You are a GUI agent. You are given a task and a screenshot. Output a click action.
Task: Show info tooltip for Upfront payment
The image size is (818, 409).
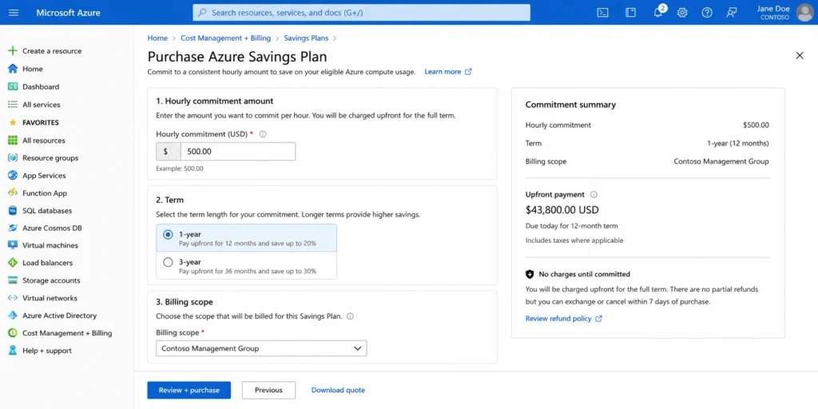pos(594,195)
